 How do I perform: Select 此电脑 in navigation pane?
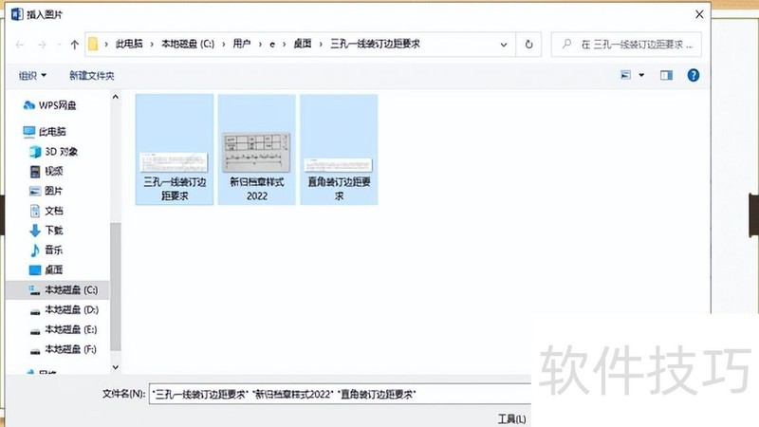(45, 131)
